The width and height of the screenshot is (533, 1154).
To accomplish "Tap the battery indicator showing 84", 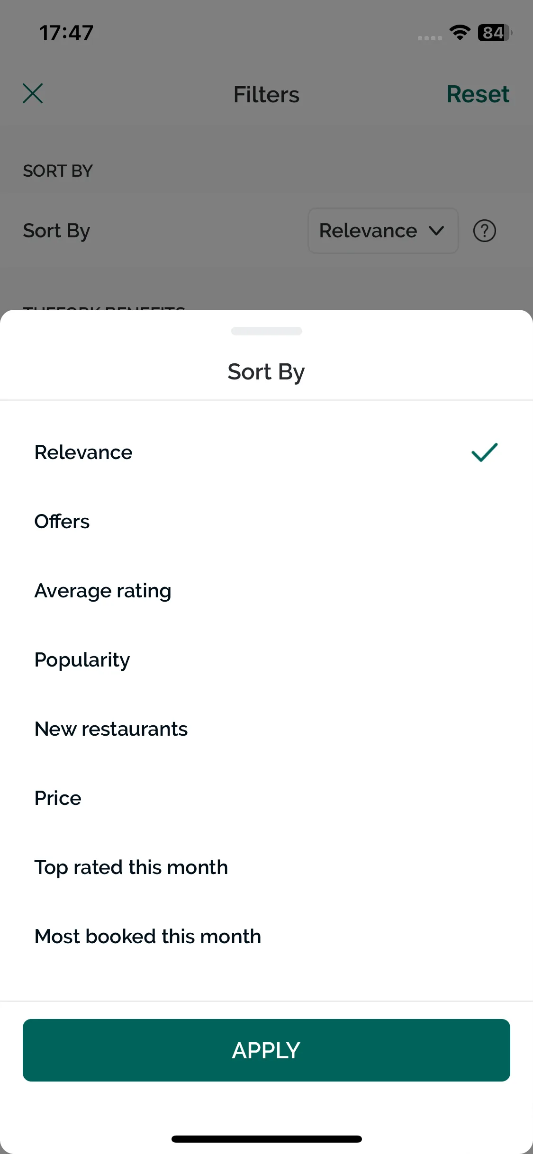I will tap(495, 33).
